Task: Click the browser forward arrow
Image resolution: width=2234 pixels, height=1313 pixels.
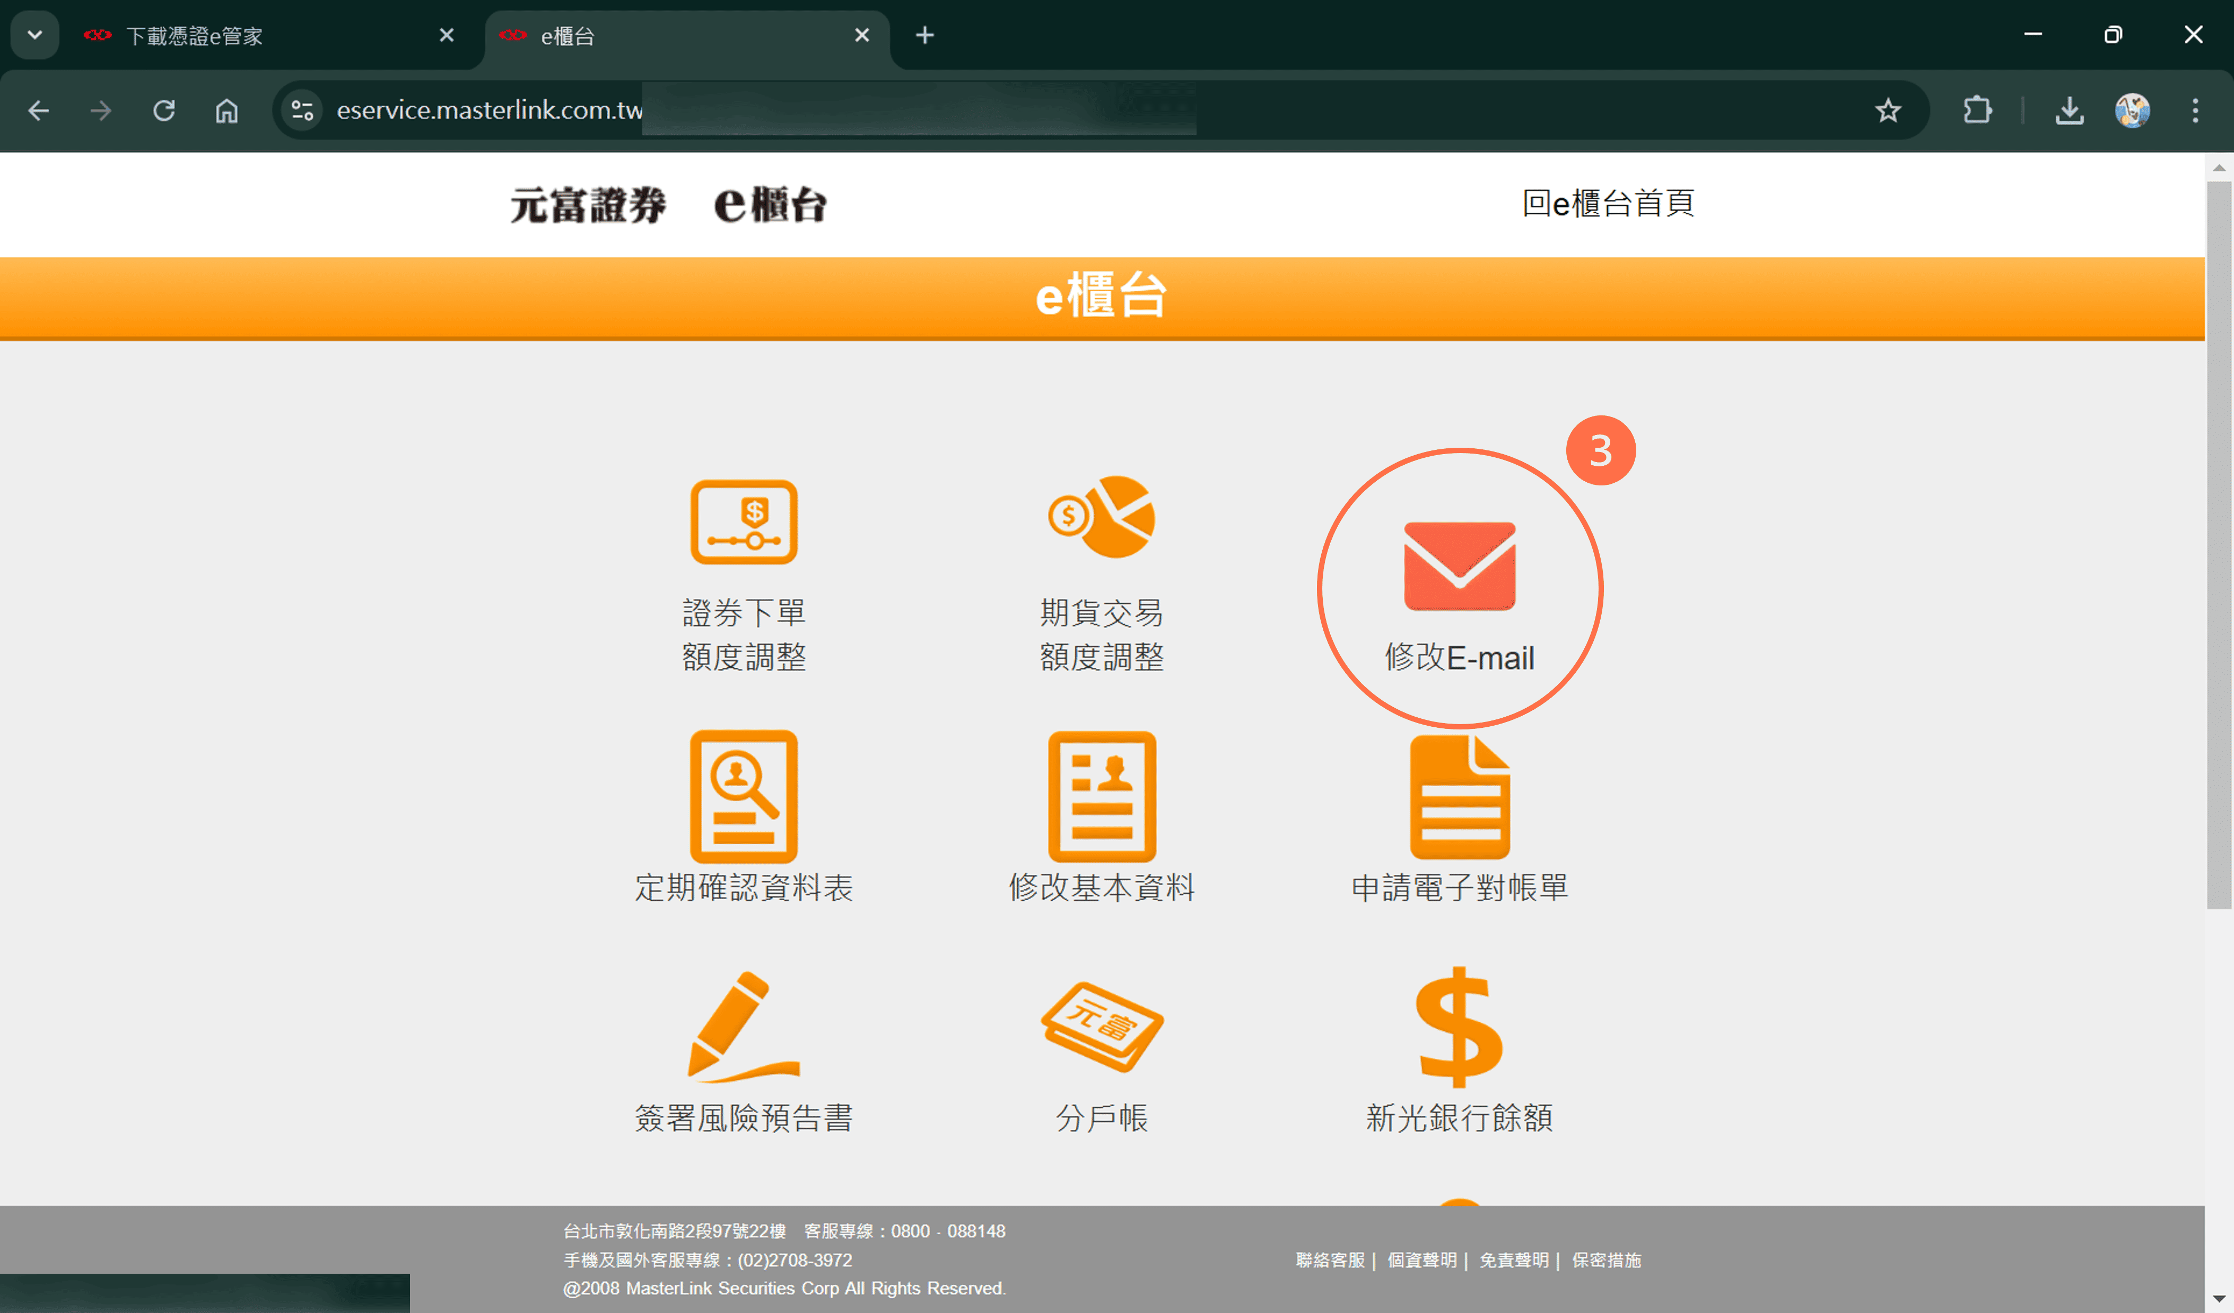Action: pyautogui.click(x=101, y=111)
